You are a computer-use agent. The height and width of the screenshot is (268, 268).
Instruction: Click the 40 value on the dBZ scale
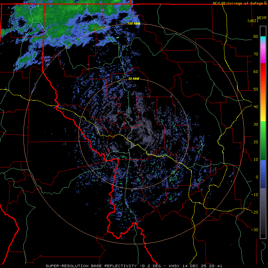(x=256, y=107)
